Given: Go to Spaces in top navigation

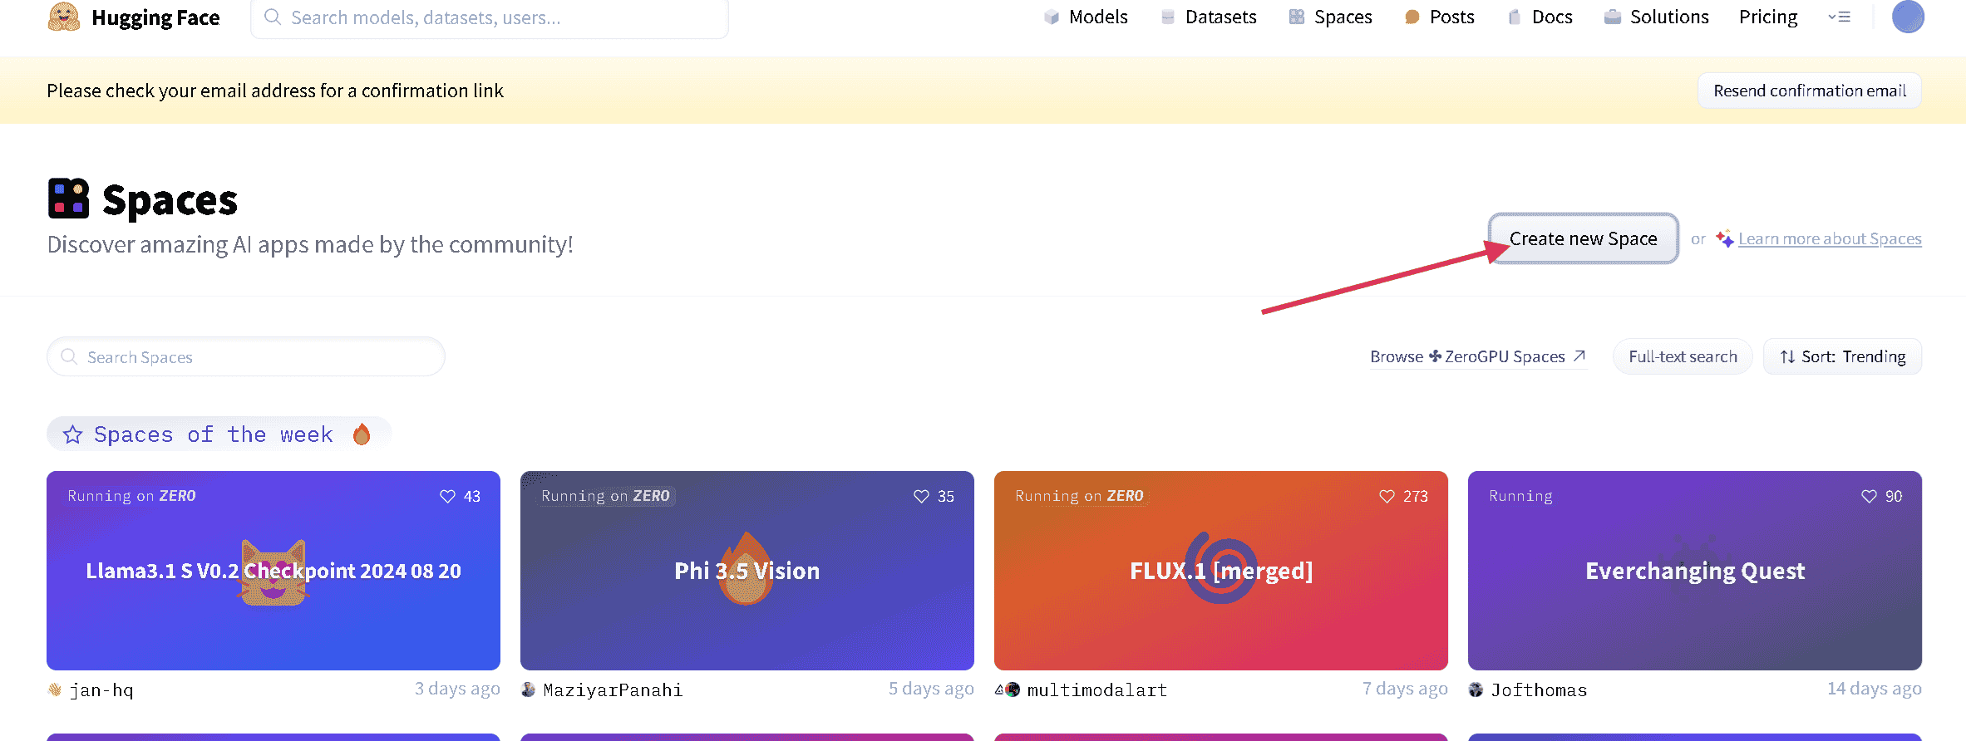Looking at the screenshot, I should [1330, 17].
